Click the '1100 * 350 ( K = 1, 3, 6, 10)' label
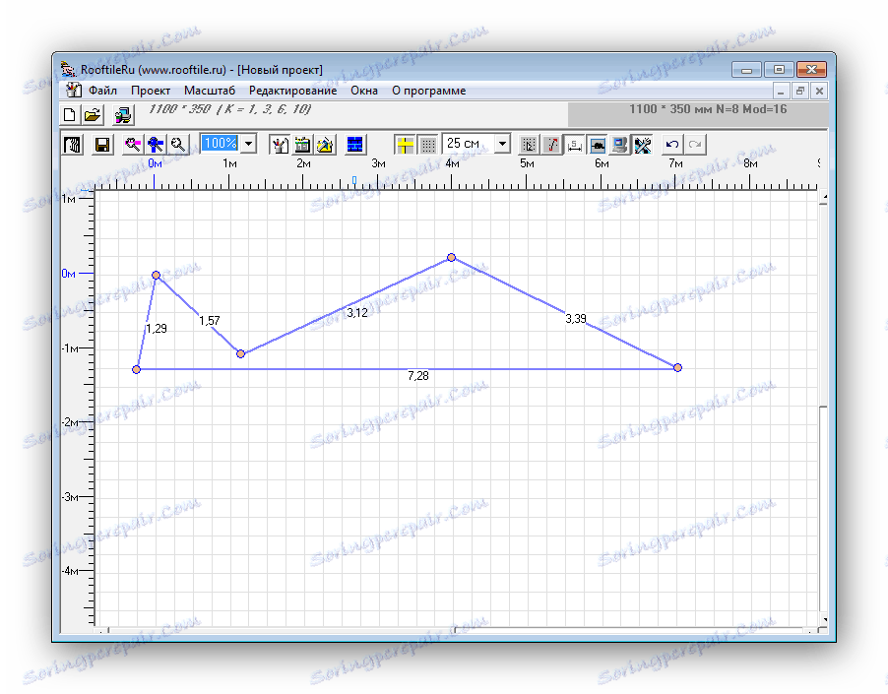This screenshot has width=888, height=694. (229, 108)
